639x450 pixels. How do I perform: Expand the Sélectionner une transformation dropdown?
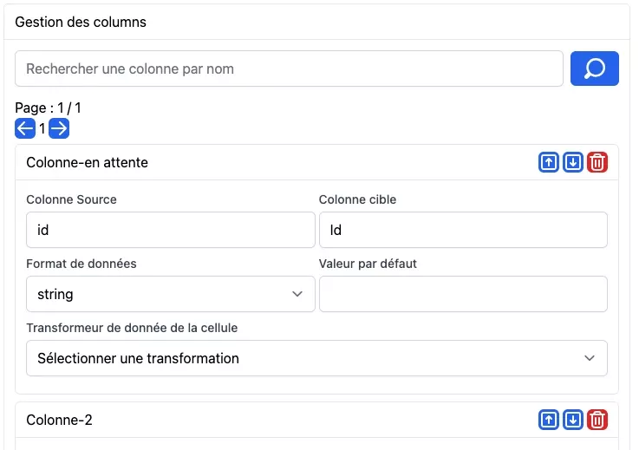pos(316,358)
